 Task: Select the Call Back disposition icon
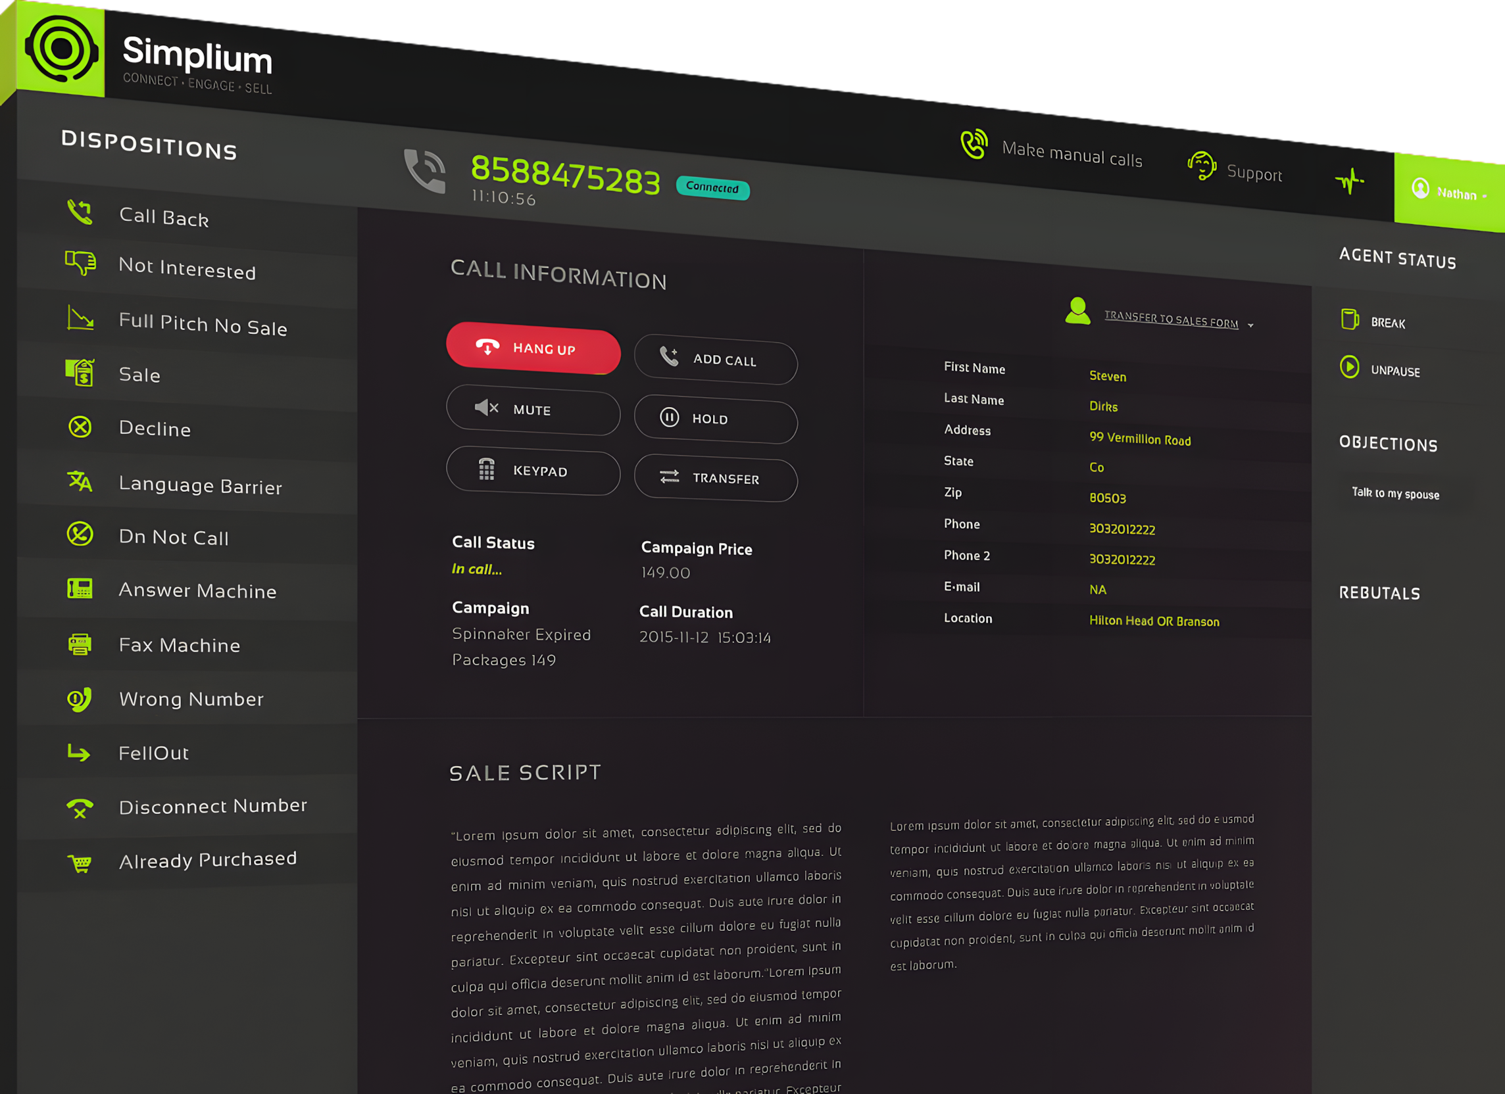(x=80, y=212)
